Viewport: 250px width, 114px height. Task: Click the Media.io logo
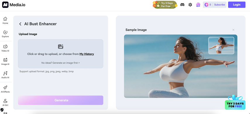[14, 5]
